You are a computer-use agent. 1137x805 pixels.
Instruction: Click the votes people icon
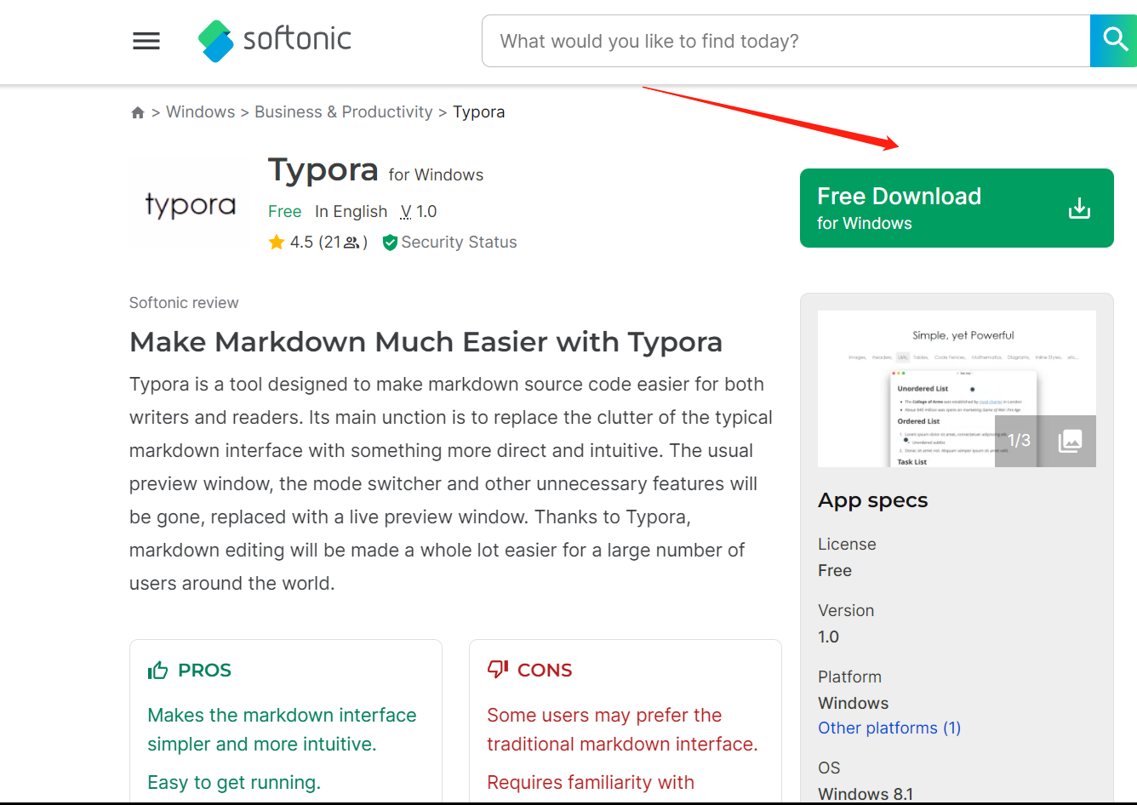pos(351,243)
